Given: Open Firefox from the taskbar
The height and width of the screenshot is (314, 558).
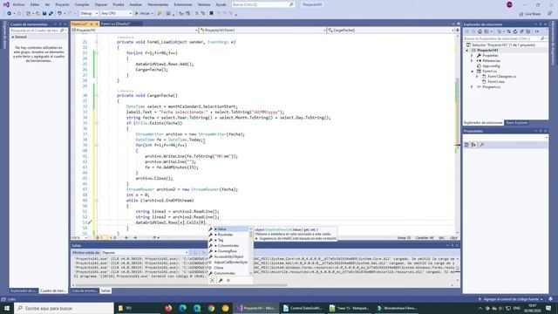Looking at the screenshot, I should 168,308.
